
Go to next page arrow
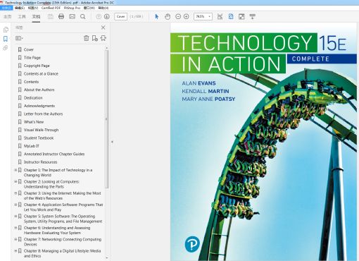tap(107, 16)
